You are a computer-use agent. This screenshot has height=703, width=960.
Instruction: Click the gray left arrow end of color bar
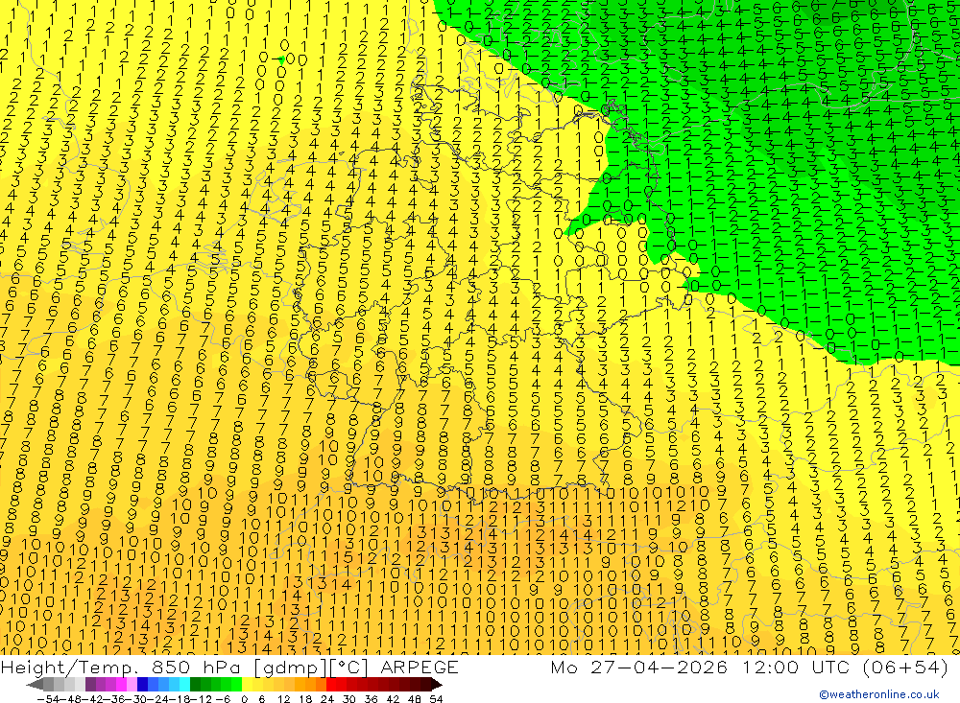(x=36, y=684)
